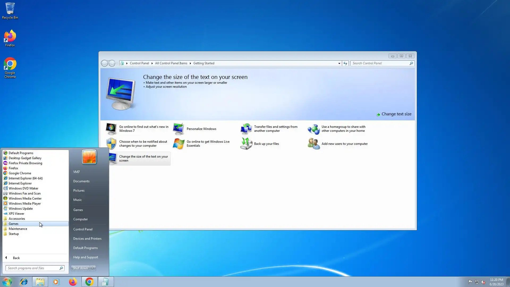
Task: Click the notification shield icon
Action: tap(111, 144)
